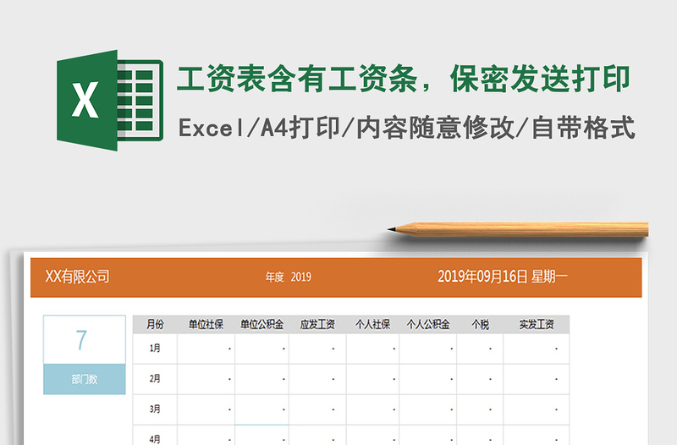The height and width of the screenshot is (445, 677).
Task: Click the company name XX有限公司
Action: pyautogui.click(x=77, y=277)
